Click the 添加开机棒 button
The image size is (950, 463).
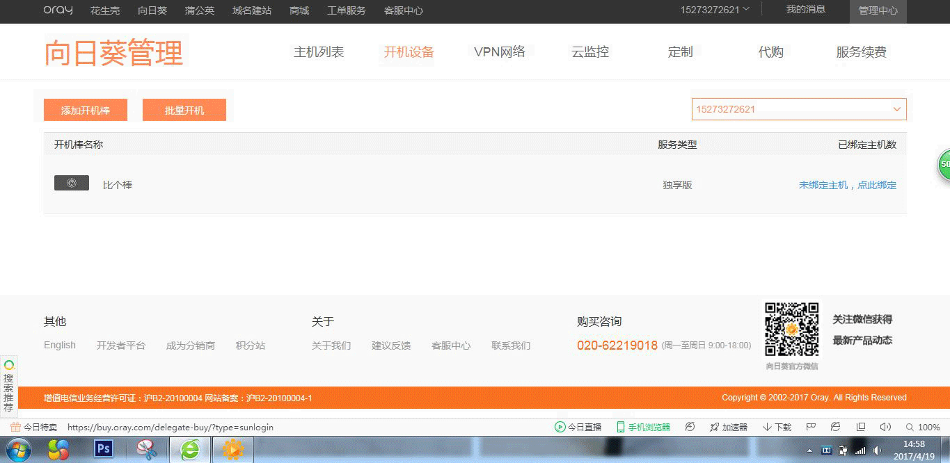tap(86, 110)
